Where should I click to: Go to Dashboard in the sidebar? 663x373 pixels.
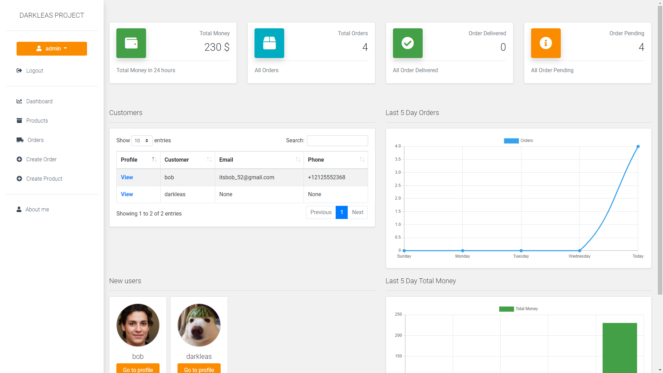(x=39, y=101)
